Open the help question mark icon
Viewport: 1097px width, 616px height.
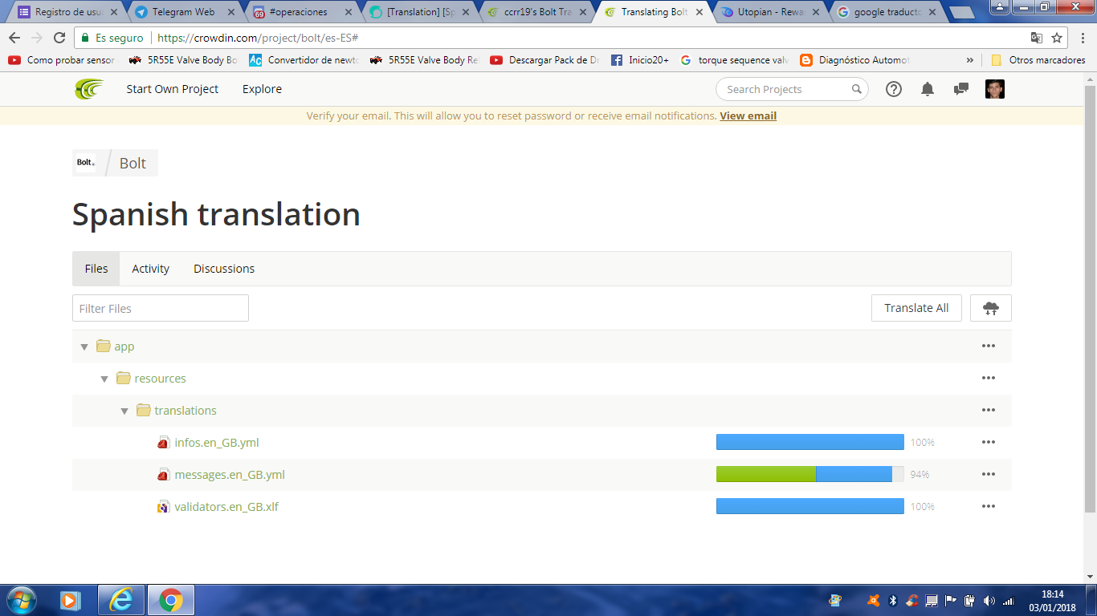(x=894, y=89)
